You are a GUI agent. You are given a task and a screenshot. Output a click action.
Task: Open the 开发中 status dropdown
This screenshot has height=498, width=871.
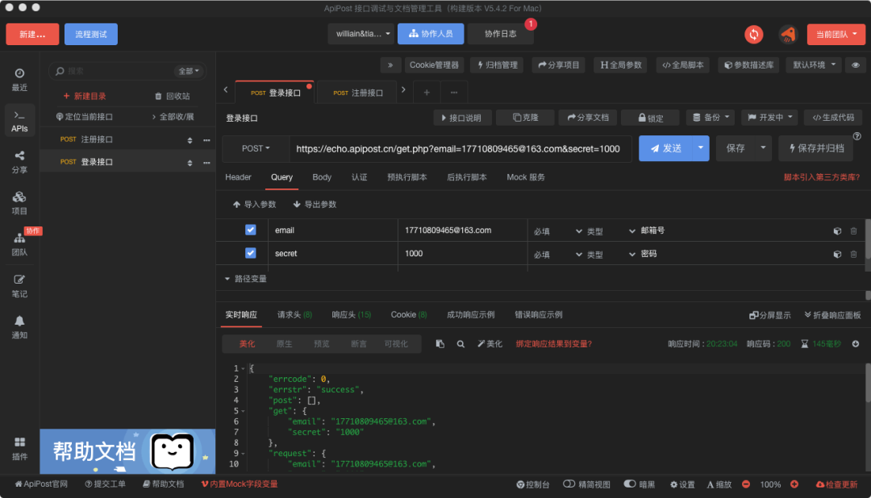769,117
